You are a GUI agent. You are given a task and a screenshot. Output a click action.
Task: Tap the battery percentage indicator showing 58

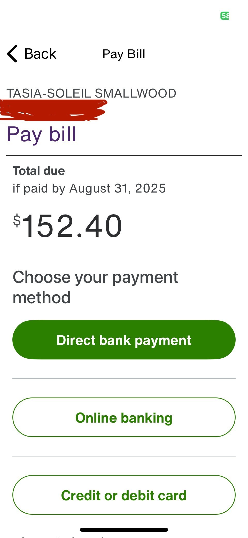(225, 16)
